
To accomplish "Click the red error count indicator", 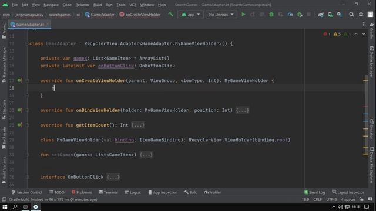I will click(327, 34).
